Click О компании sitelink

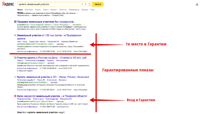coord(52,80)
